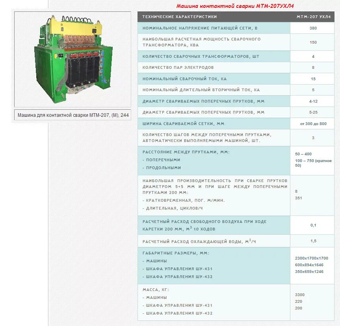Click '- Шкафа управления ШУ-432' under Масса
The width and height of the screenshot is (340, 326).
tap(177, 313)
